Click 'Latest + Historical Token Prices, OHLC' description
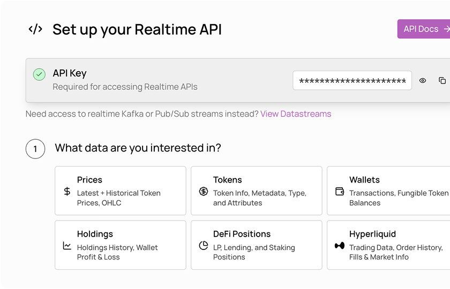The image size is (450, 289). point(118,198)
